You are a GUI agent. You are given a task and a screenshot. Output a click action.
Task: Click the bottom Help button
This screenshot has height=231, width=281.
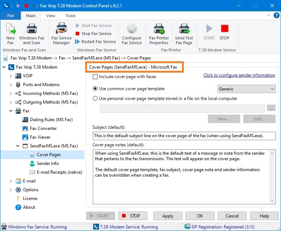[x=264, y=216]
